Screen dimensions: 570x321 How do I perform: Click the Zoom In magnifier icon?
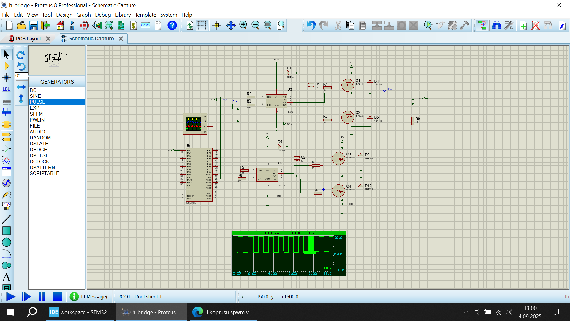tap(243, 26)
